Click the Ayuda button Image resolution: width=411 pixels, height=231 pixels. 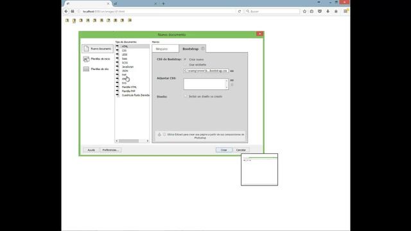coord(91,150)
